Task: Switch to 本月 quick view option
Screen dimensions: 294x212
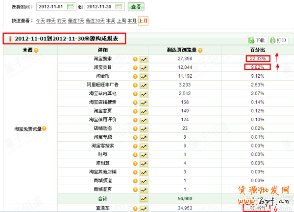Action: [x=132, y=21]
